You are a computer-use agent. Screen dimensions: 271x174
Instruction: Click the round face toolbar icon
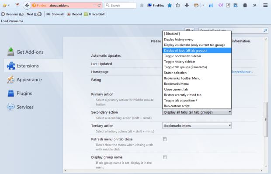196,5
